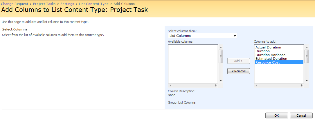Click the 'Column Description:' label
This screenshot has width=315, height=121.
pos(182,91)
